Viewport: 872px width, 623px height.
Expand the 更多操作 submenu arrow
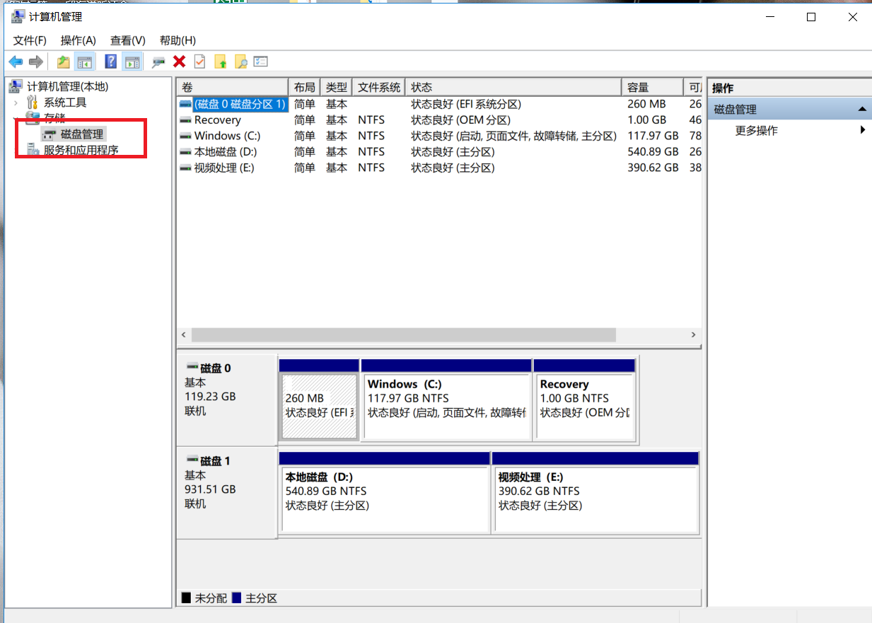click(x=863, y=130)
